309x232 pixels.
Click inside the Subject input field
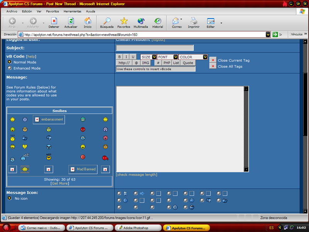[x=155, y=48]
